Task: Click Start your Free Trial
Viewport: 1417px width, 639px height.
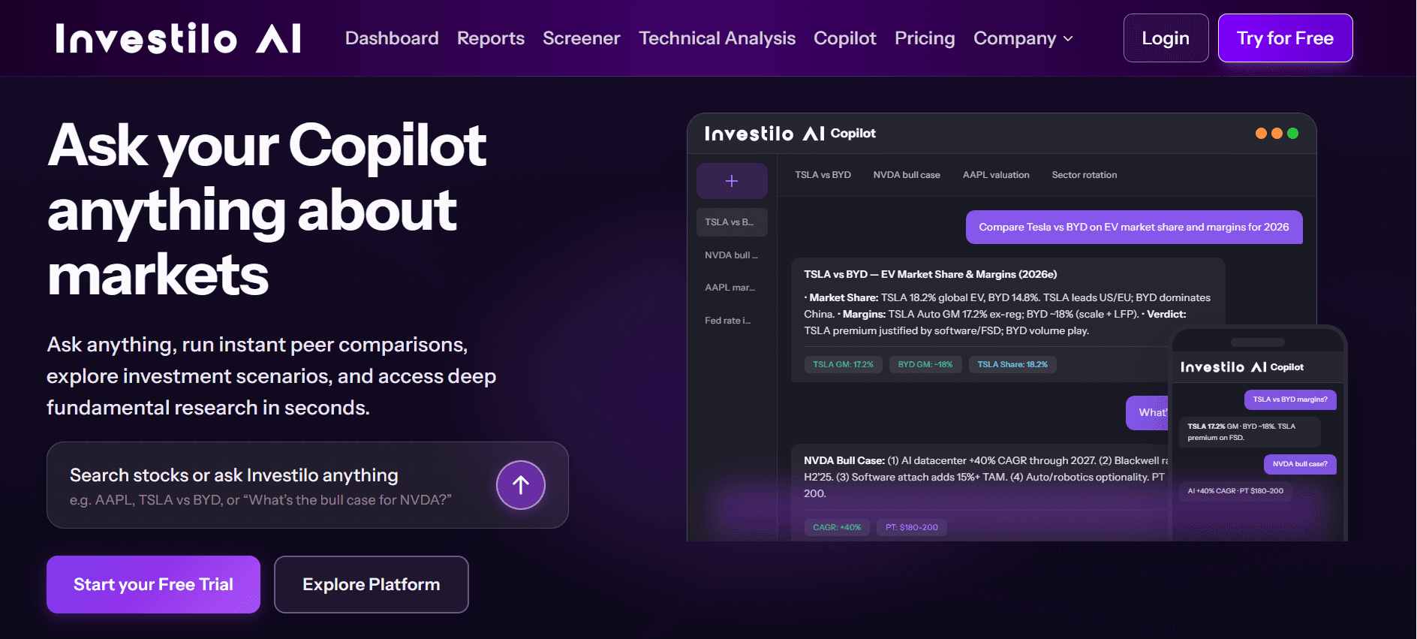Action: point(153,584)
